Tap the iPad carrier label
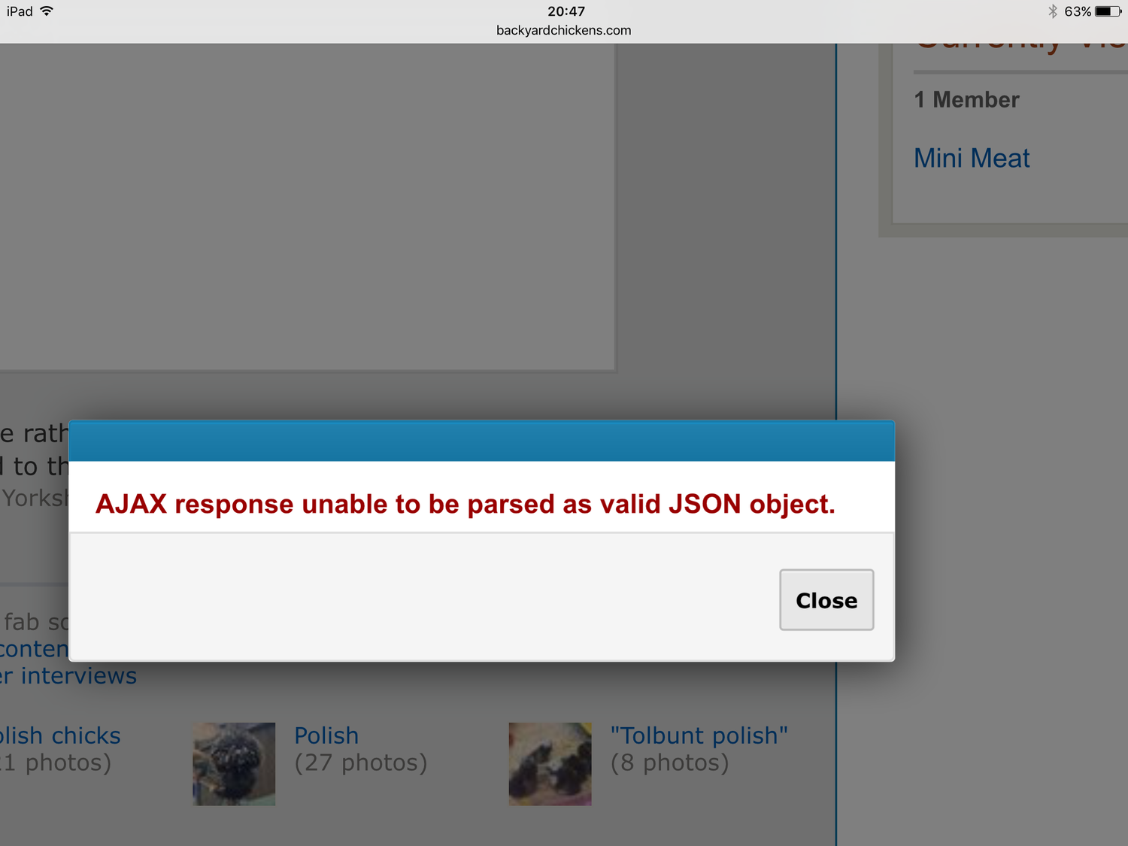 20,11
